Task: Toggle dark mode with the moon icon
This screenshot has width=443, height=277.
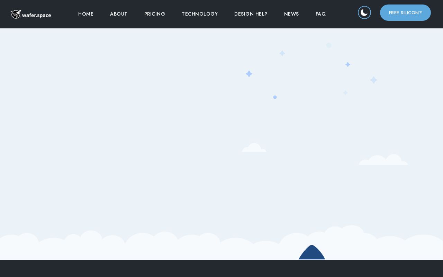Action: [x=364, y=12]
